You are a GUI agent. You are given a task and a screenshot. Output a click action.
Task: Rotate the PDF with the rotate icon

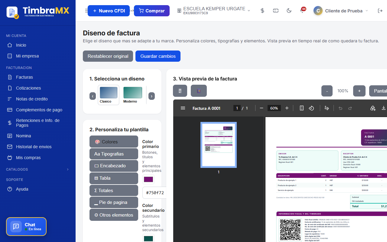tap(311, 108)
